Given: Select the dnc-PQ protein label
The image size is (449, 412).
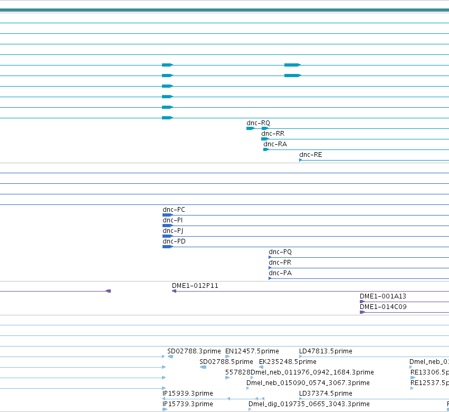Looking at the screenshot, I should 280,252.
